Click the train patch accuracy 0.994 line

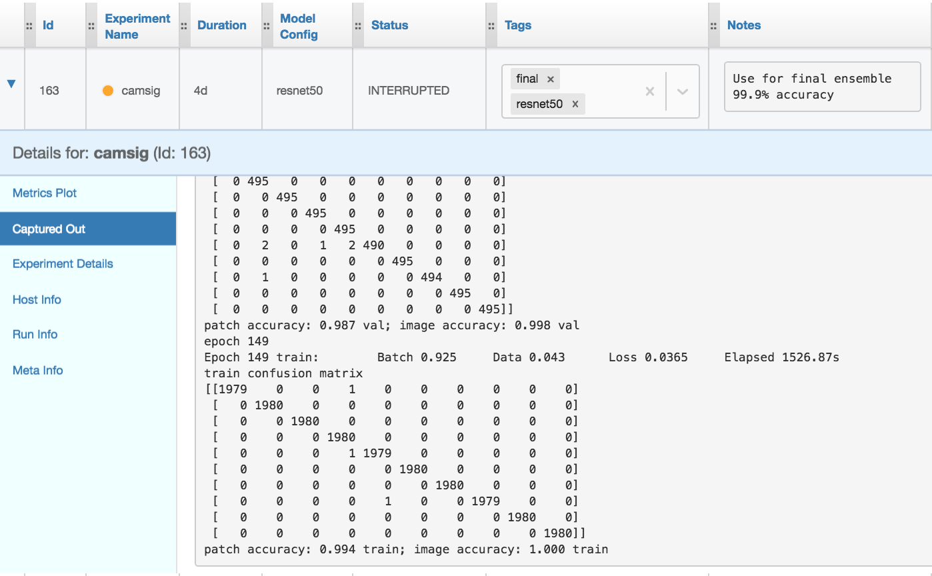[x=406, y=549]
